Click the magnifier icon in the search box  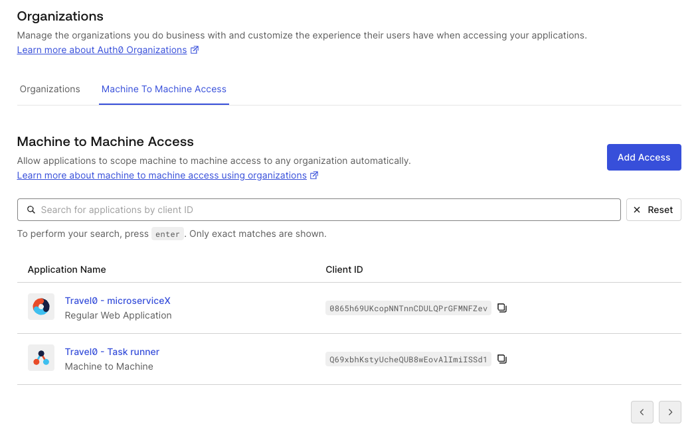pyautogui.click(x=31, y=210)
